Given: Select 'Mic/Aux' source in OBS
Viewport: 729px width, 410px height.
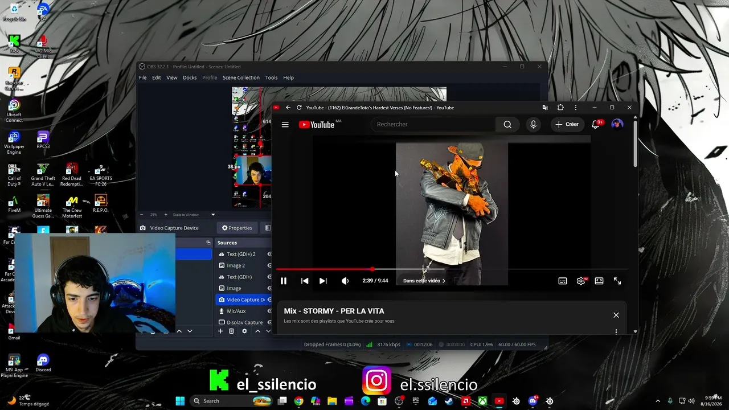Looking at the screenshot, I should click(x=236, y=311).
